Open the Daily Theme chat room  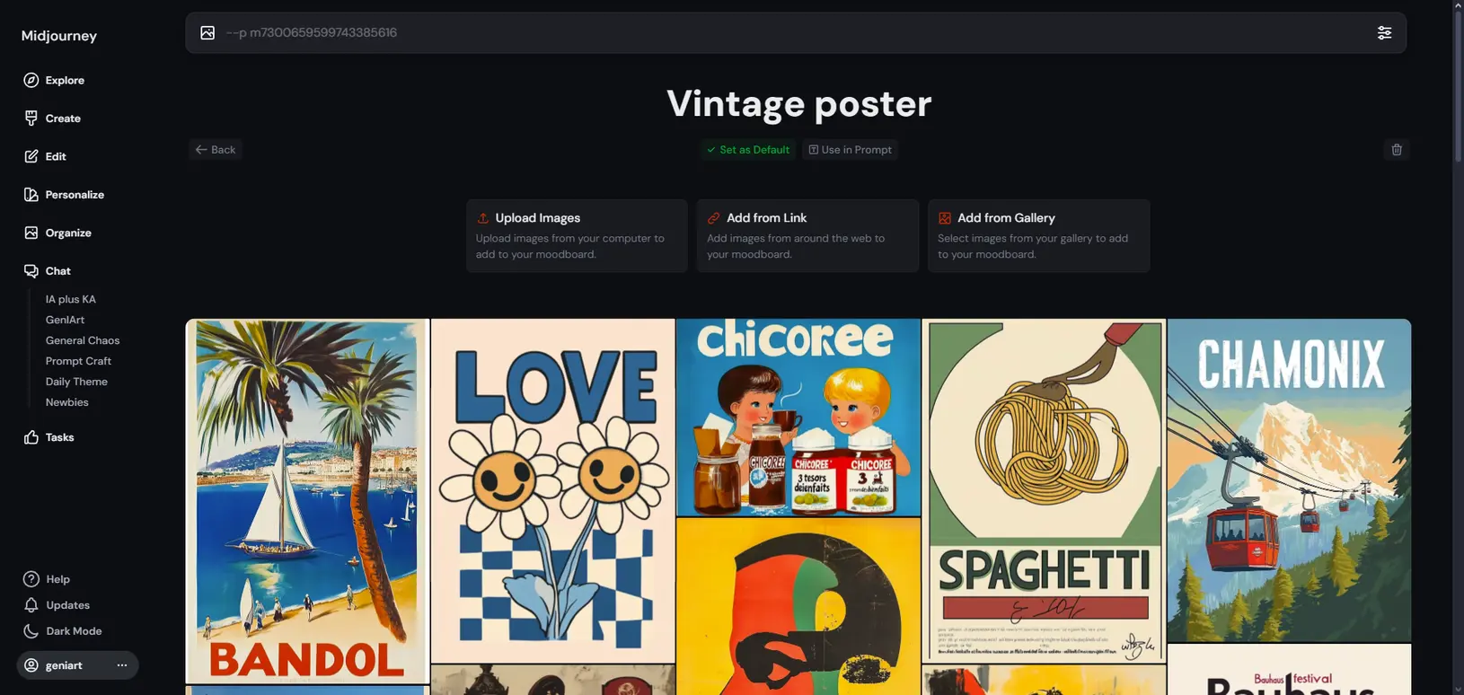[76, 382]
